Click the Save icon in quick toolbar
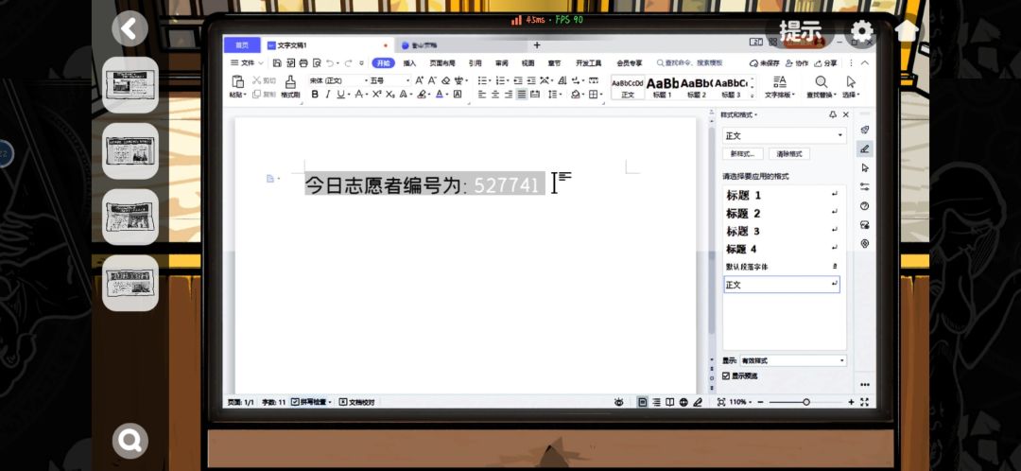1021x471 pixels. coord(277,63)
